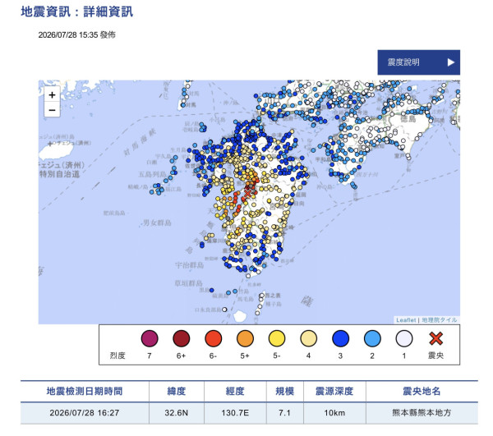
Task: Click the 烈度 legend label
Action: 117,356
